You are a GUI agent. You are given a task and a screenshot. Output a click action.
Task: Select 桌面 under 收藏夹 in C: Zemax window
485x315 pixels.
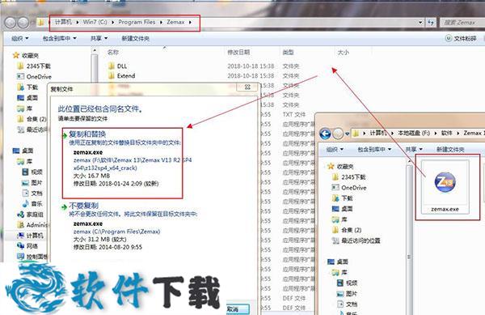click(x=27, y=97)
